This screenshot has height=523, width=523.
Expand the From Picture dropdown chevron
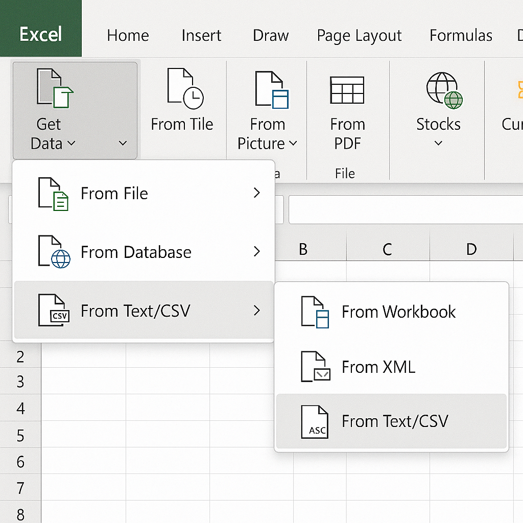click(293, 144)
